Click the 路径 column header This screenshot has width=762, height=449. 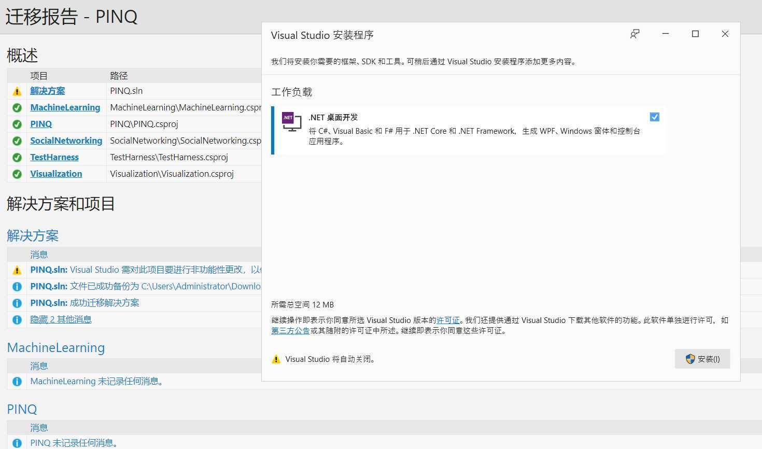(119, 76)
